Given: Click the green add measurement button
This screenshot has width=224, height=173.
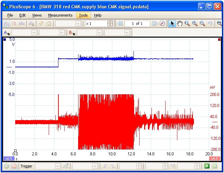Looking at the screenshot, I should (x=207, y=166).
